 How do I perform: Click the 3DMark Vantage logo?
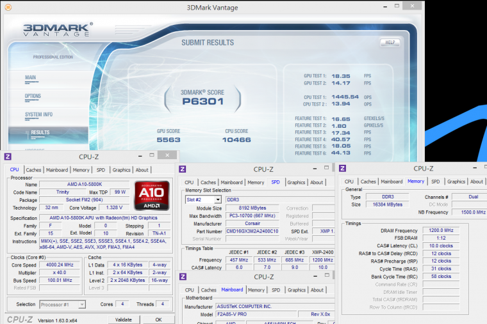point(58,31)
